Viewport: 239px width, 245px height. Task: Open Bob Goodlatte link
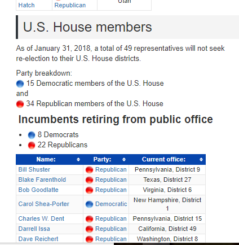click(x=38, y=190)
